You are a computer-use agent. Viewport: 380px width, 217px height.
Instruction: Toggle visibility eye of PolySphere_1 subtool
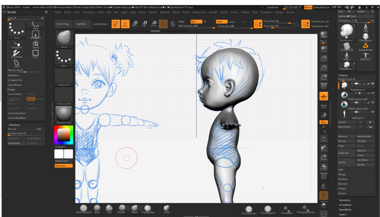[373, 84]
